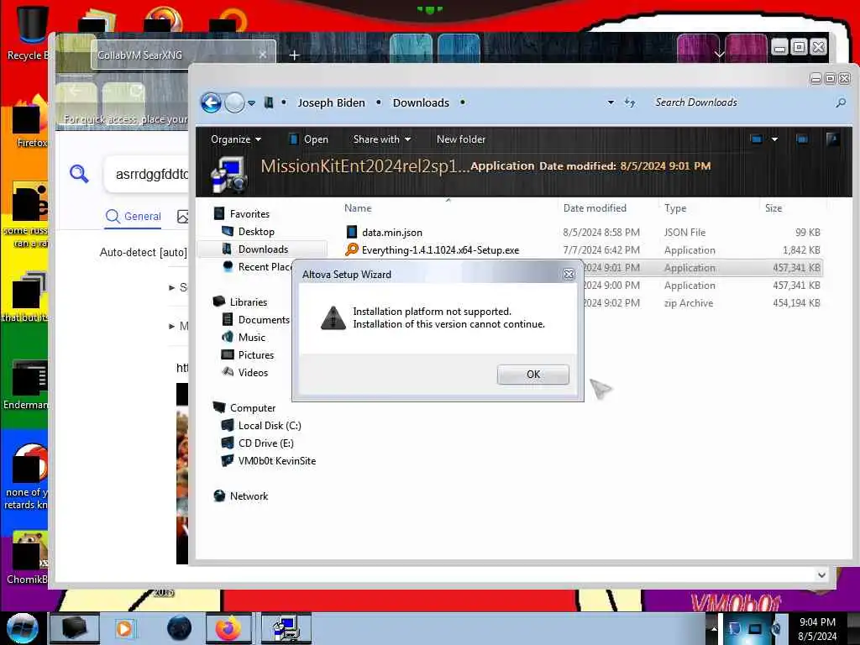Open the Share with menu
The image size is (860, 645).
[382, 139]
